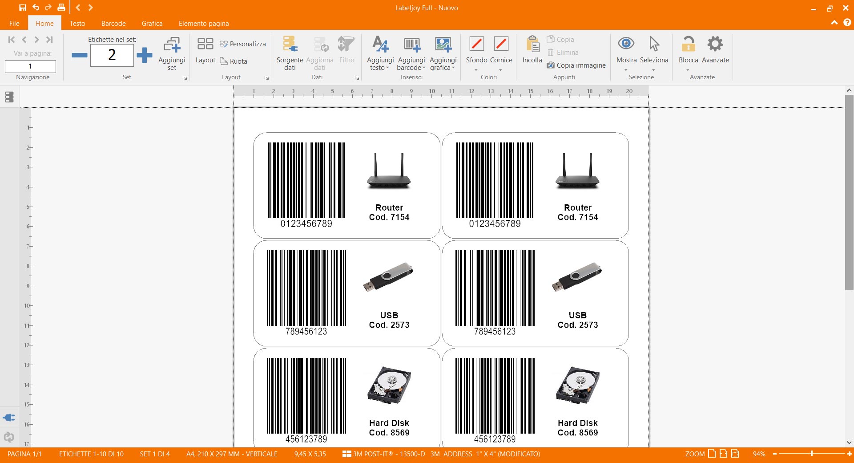Go back with the title bar left chevron

[x=78, y=8]
